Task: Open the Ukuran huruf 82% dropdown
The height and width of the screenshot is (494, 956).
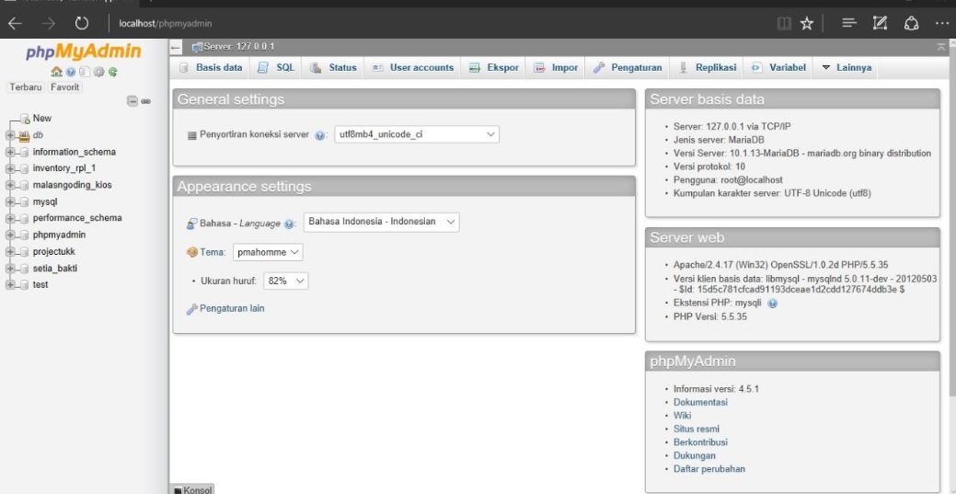Action: coord(286,281)
